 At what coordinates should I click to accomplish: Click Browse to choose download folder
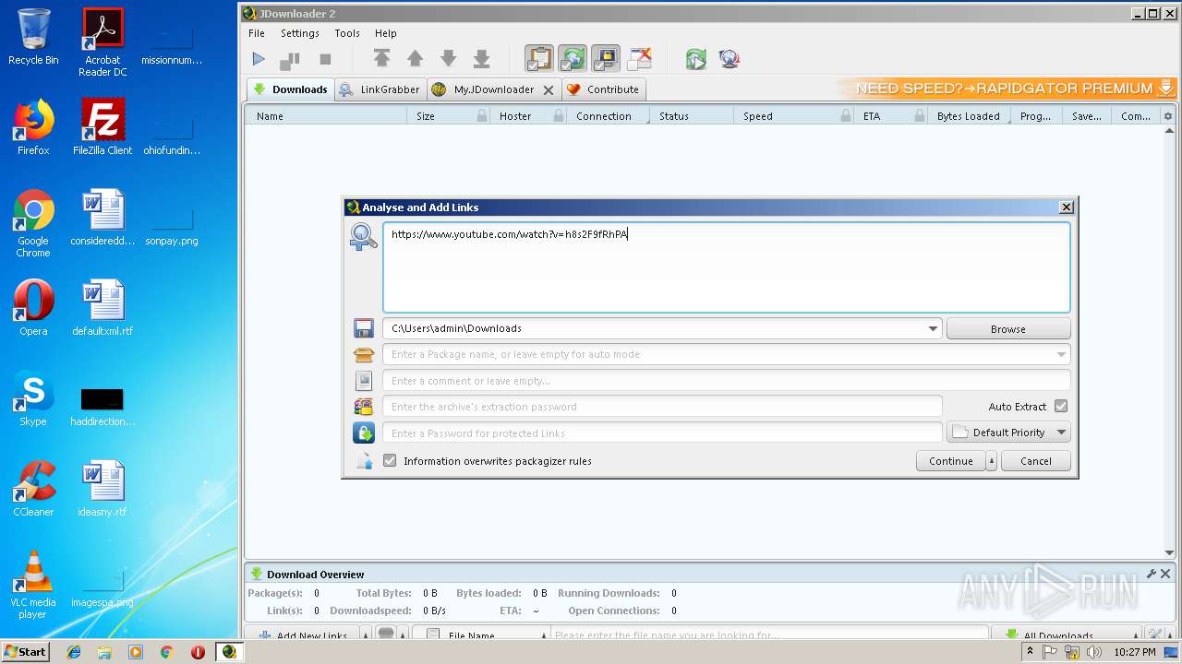click(1008, 329)
